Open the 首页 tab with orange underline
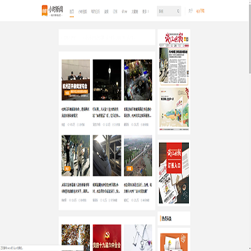 [72, 11]
